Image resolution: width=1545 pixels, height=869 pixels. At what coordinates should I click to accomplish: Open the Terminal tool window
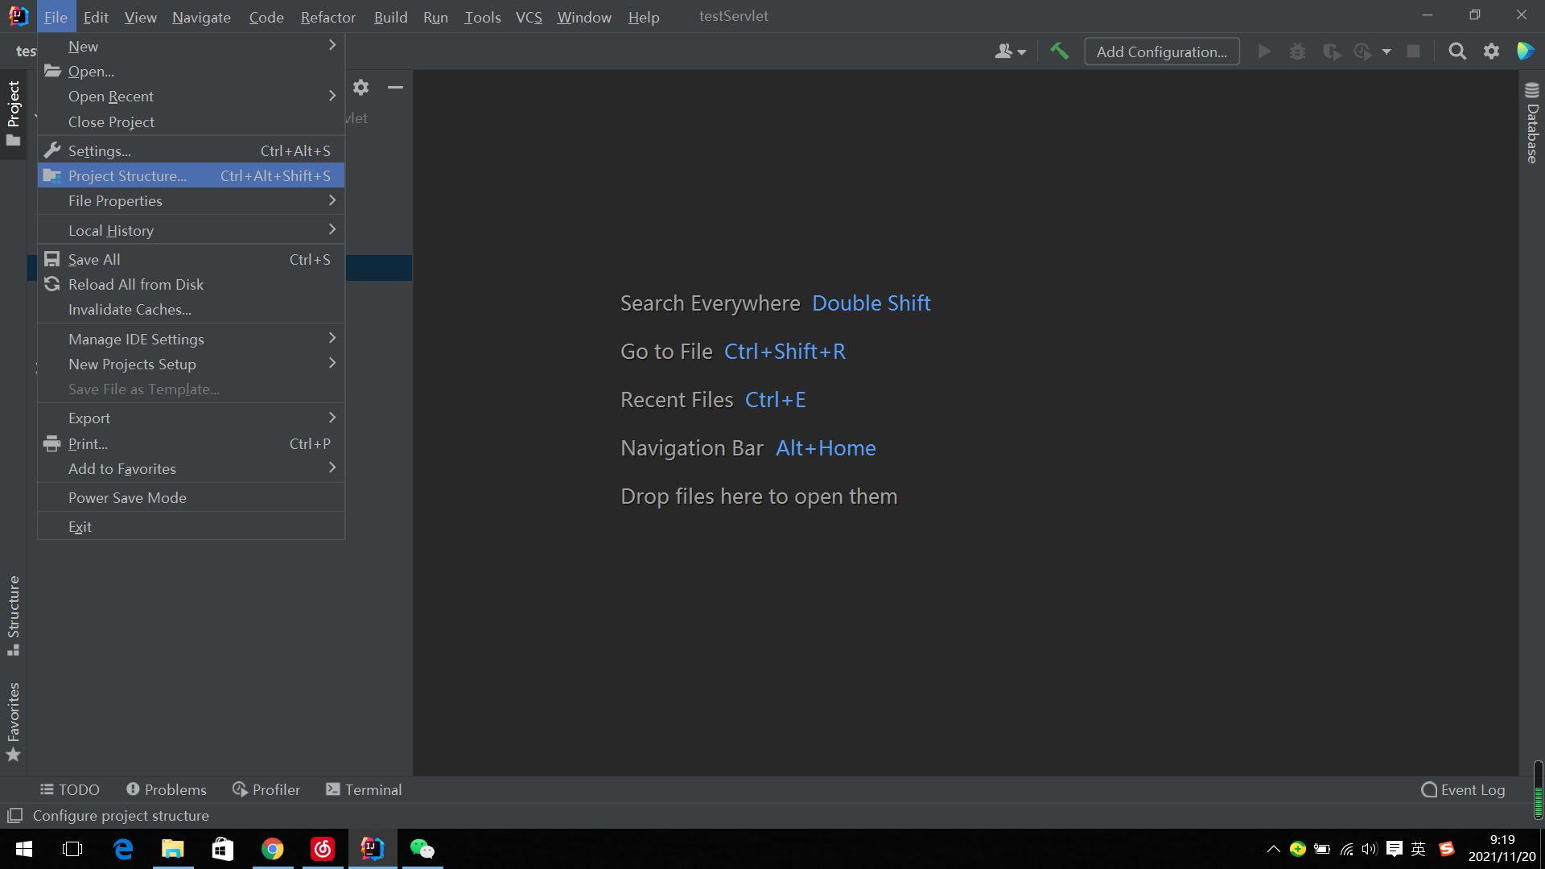[364, 789]
